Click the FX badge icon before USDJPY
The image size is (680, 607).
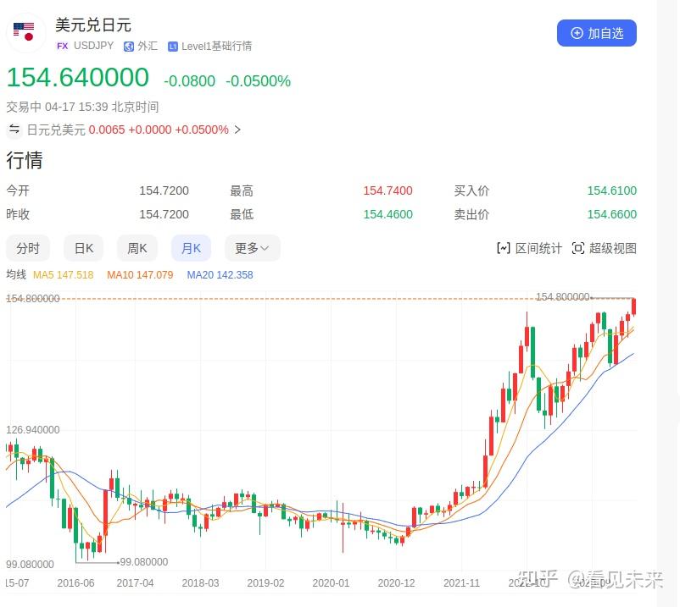(62, 46)
